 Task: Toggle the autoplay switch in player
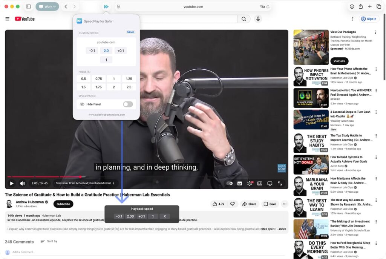coord(230,183)
